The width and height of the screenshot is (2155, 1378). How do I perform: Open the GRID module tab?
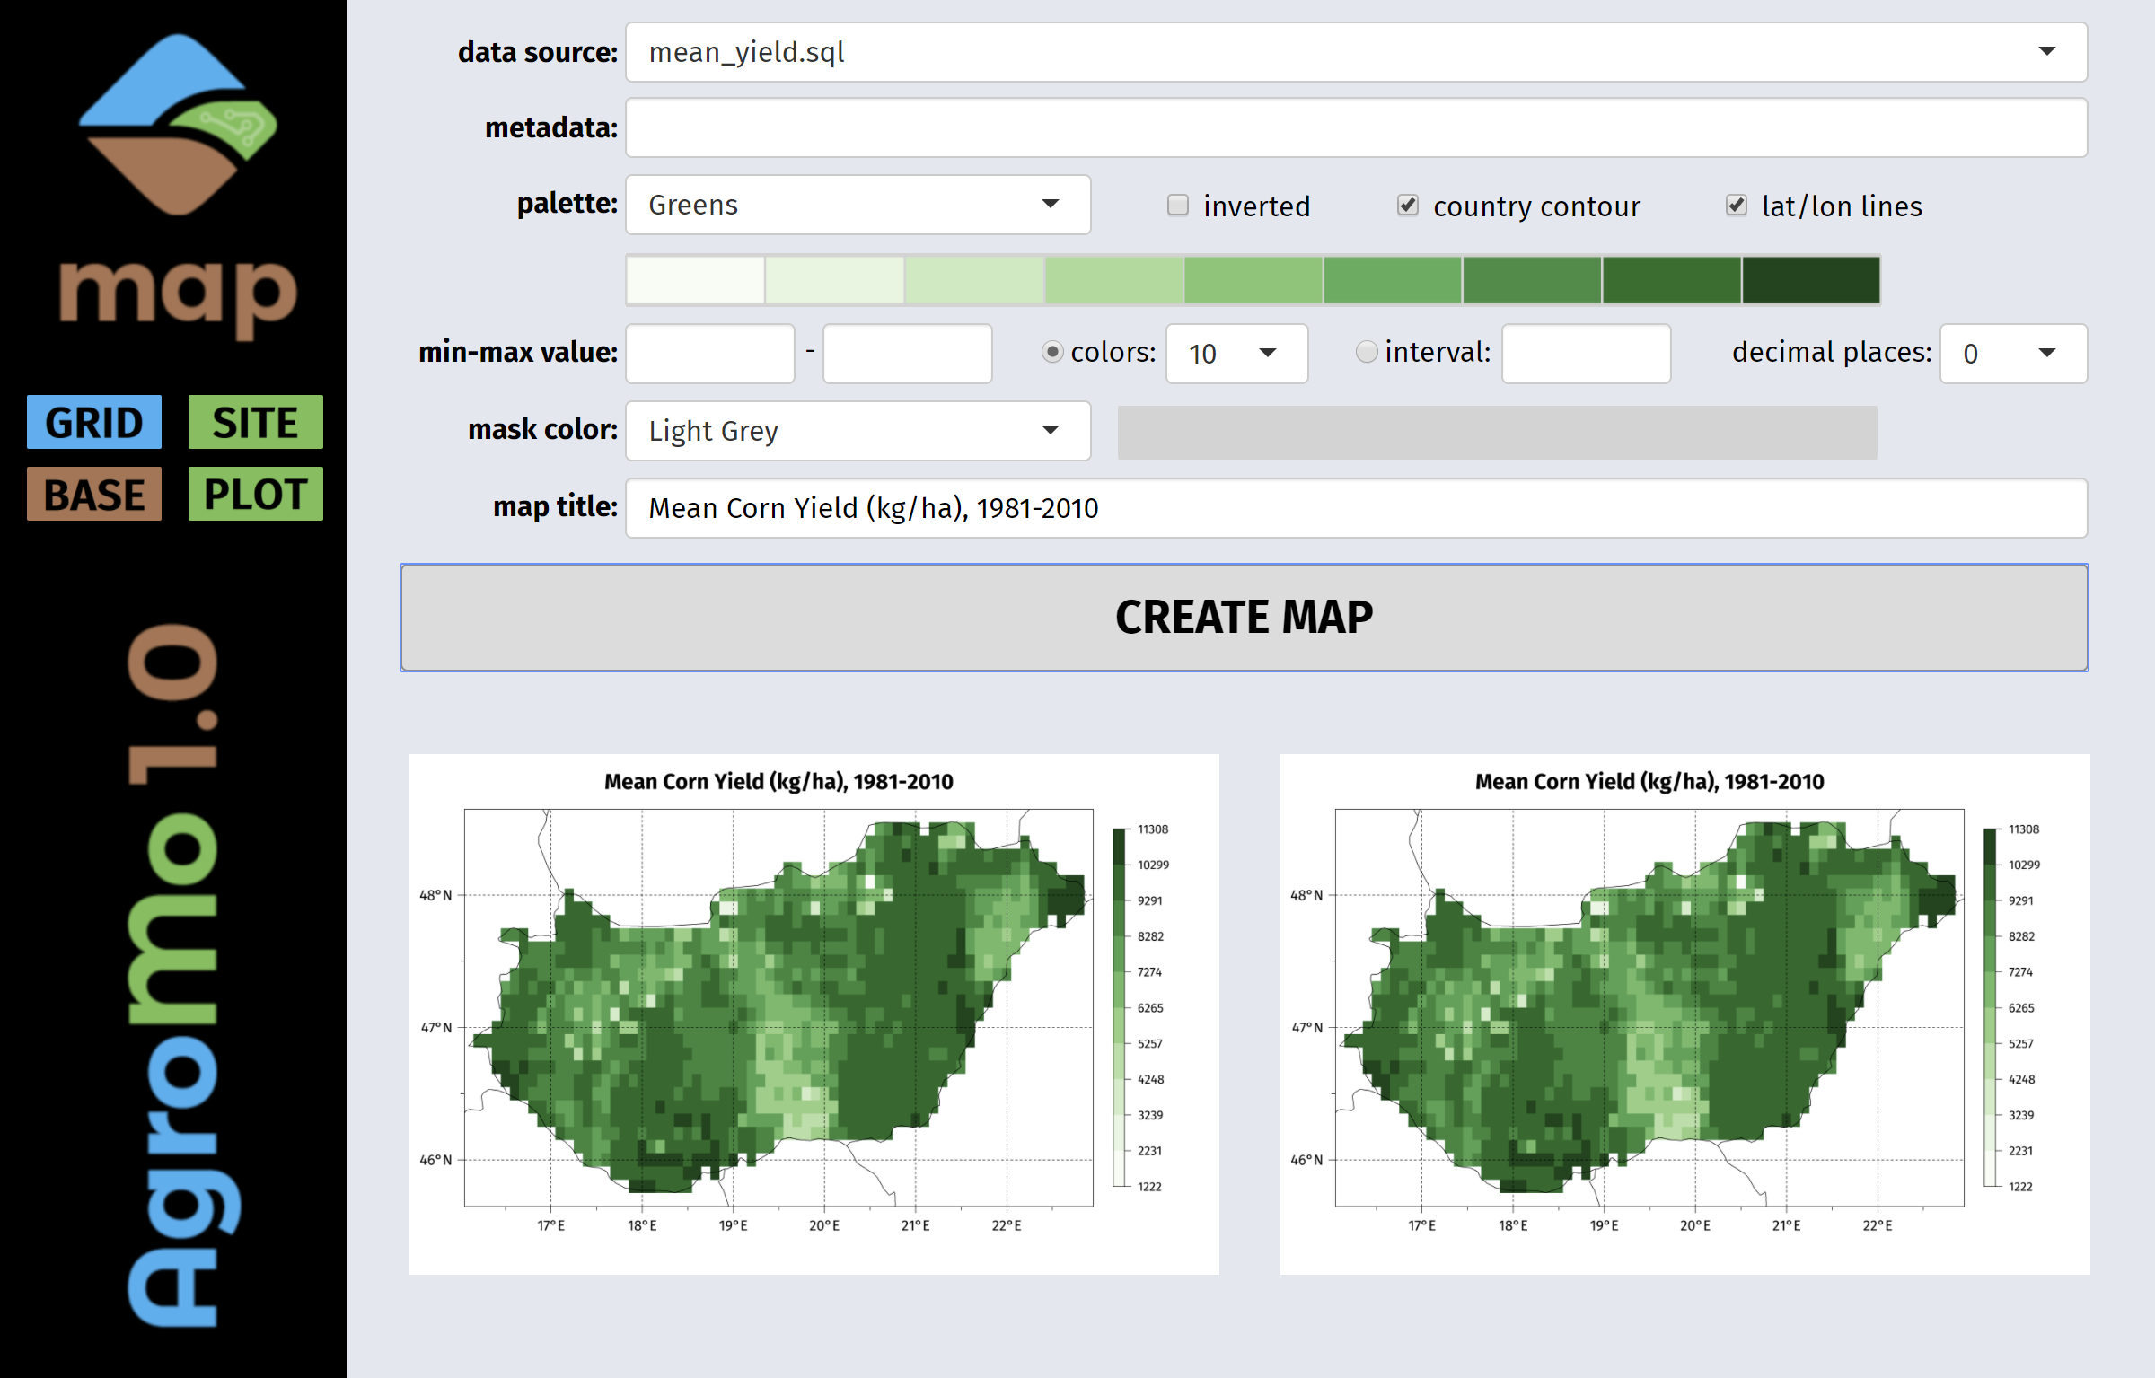pyautogui.click(x=94, y=422)
